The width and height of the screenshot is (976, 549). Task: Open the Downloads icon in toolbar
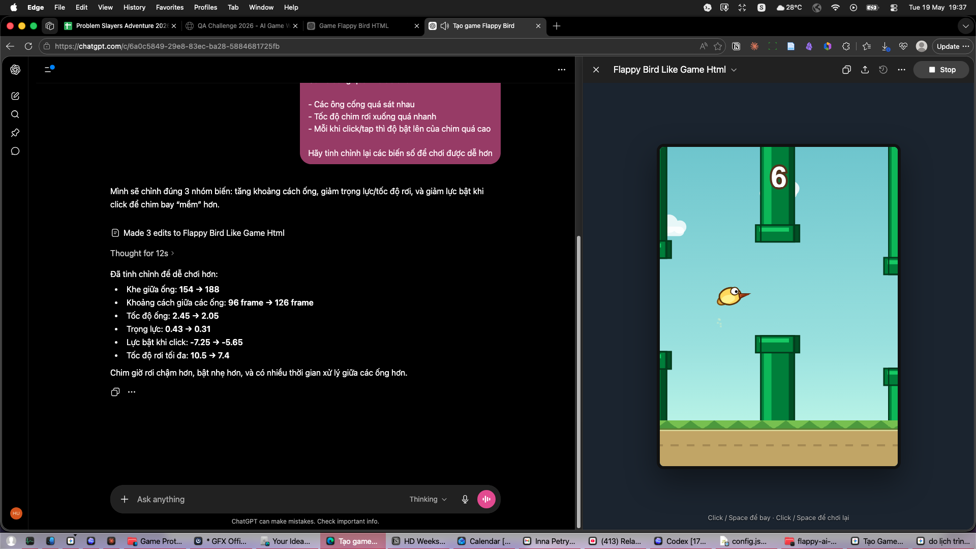tap(885, 46)
